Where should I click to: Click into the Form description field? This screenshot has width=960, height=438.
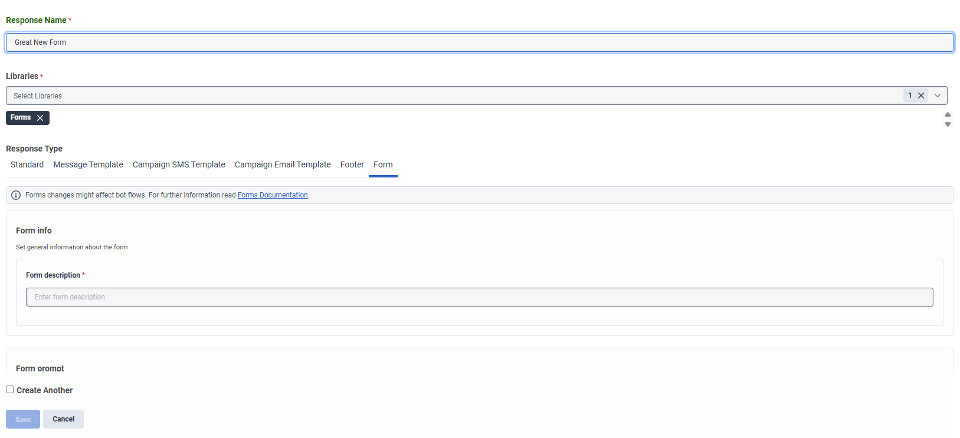[x=479, y=297]
